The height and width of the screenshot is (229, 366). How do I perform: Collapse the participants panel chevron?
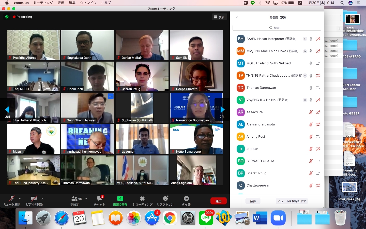click(237, 17)
